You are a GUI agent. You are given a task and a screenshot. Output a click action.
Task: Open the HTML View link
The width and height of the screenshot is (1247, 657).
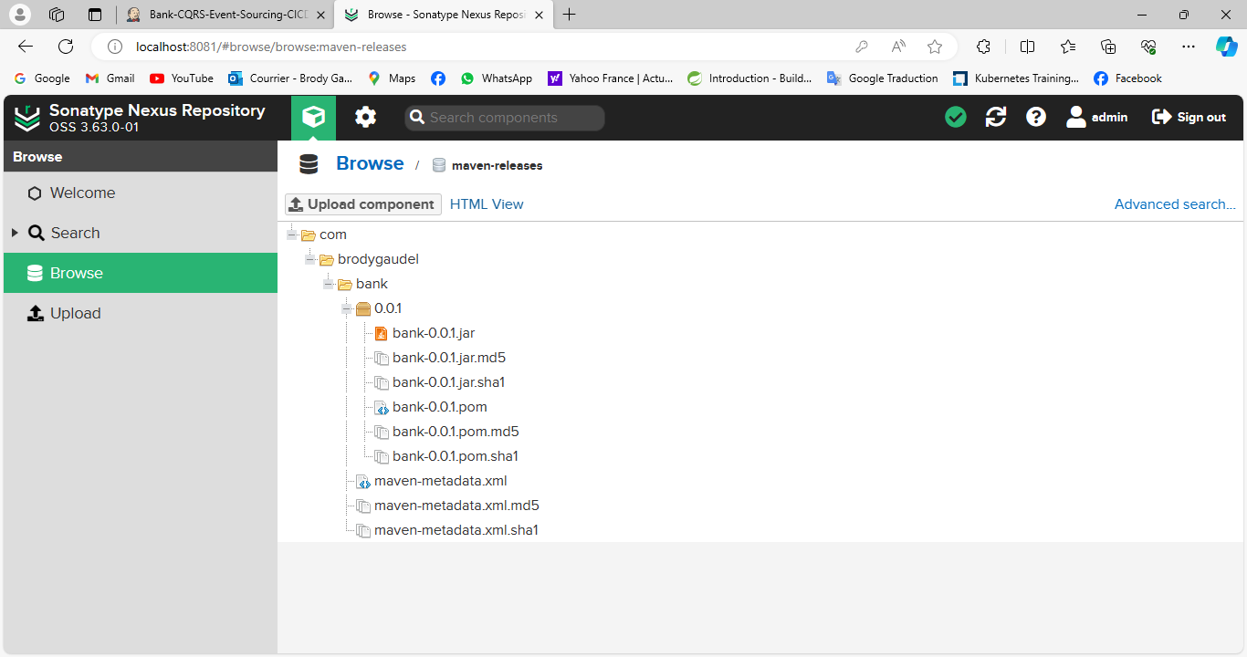click(487, 204)
